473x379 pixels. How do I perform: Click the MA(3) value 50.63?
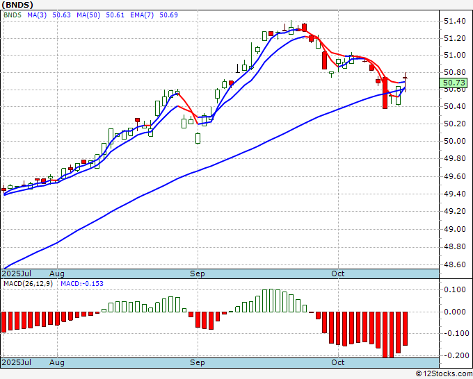point(61,15)
